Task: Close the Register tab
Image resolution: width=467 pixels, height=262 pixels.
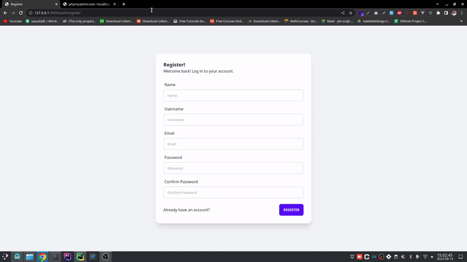Action: point(56,4)
